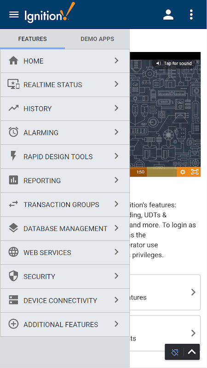
Task: Click the hamburger menu icon
Action: point(14,15)
